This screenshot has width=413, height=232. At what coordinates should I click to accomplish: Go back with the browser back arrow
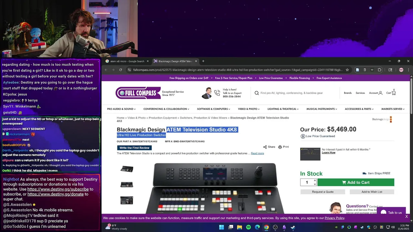tap(106, 70)
